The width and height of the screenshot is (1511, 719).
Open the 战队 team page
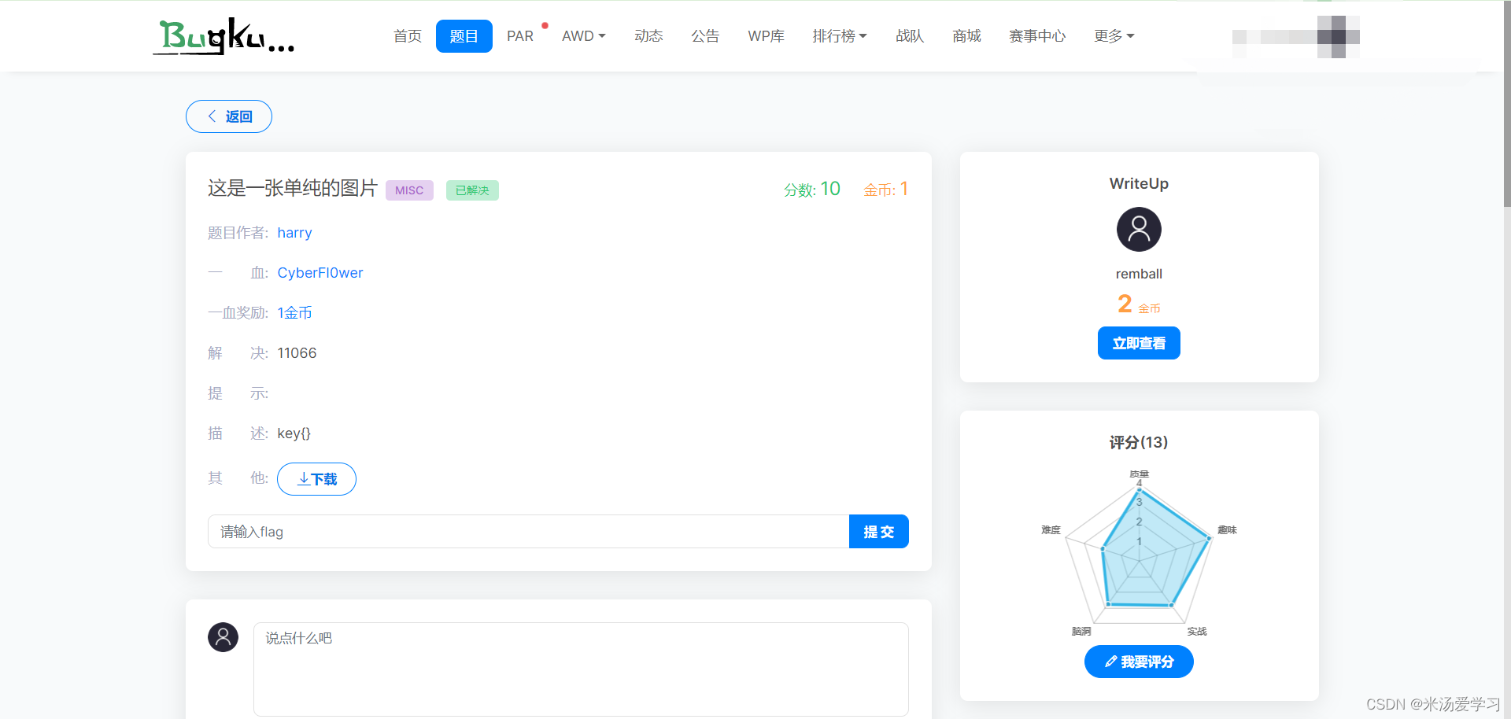(x=910, y=36)
